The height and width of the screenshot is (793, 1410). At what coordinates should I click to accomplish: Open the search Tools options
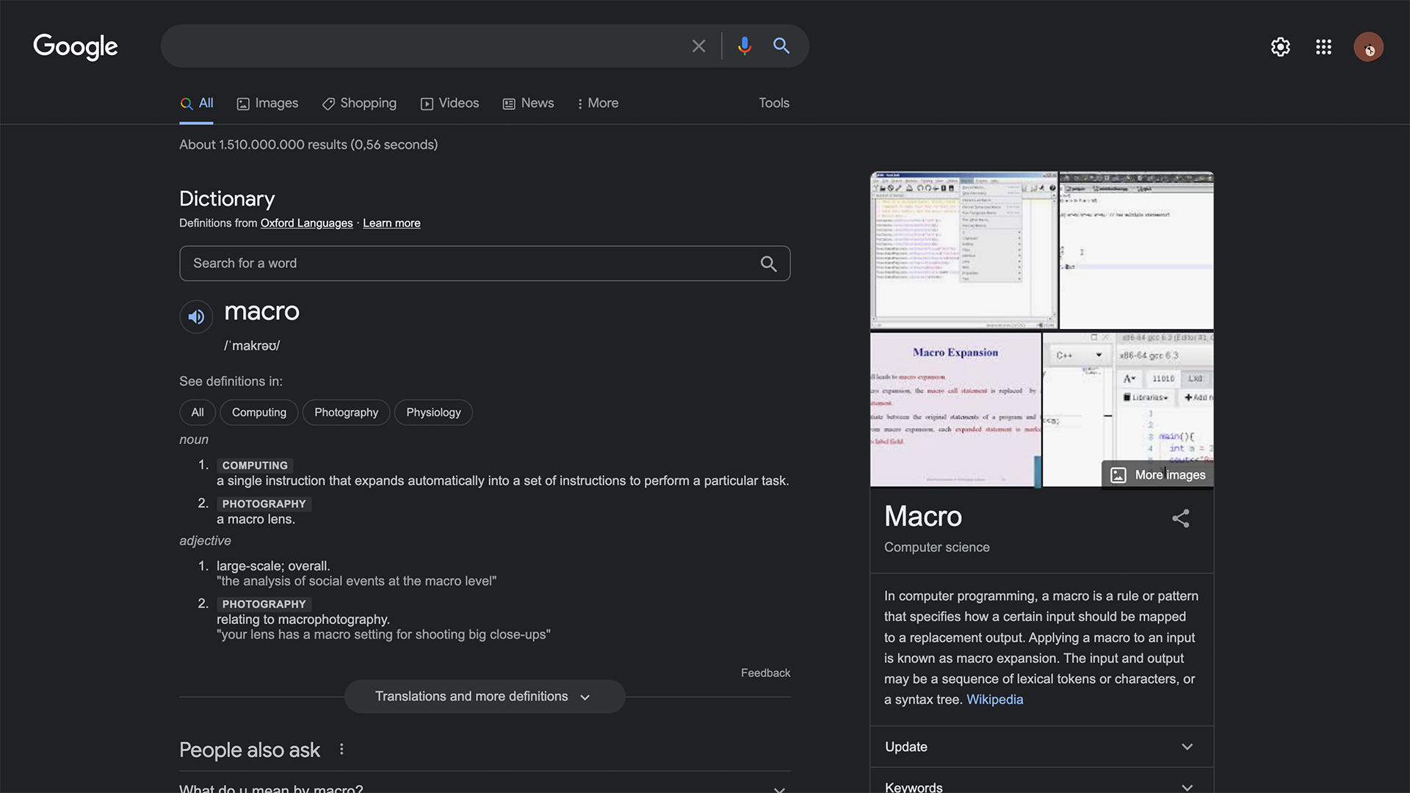pos(774,104)
